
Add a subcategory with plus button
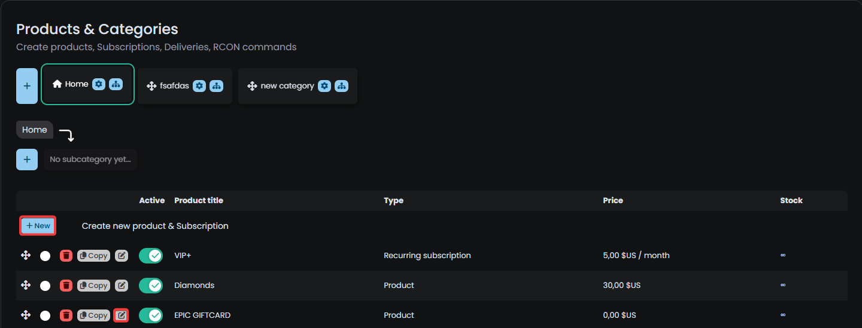point(27,160)
